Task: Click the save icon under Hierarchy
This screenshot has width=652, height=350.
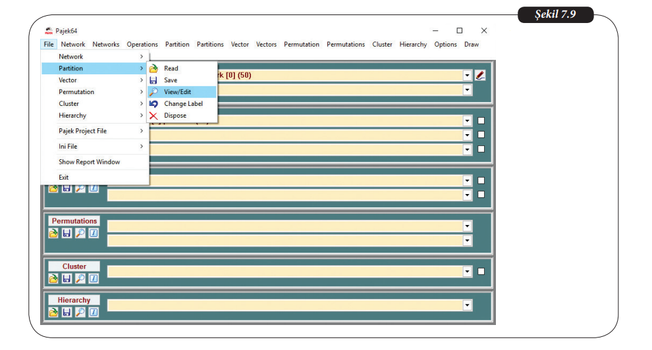Action: [67, 312]
